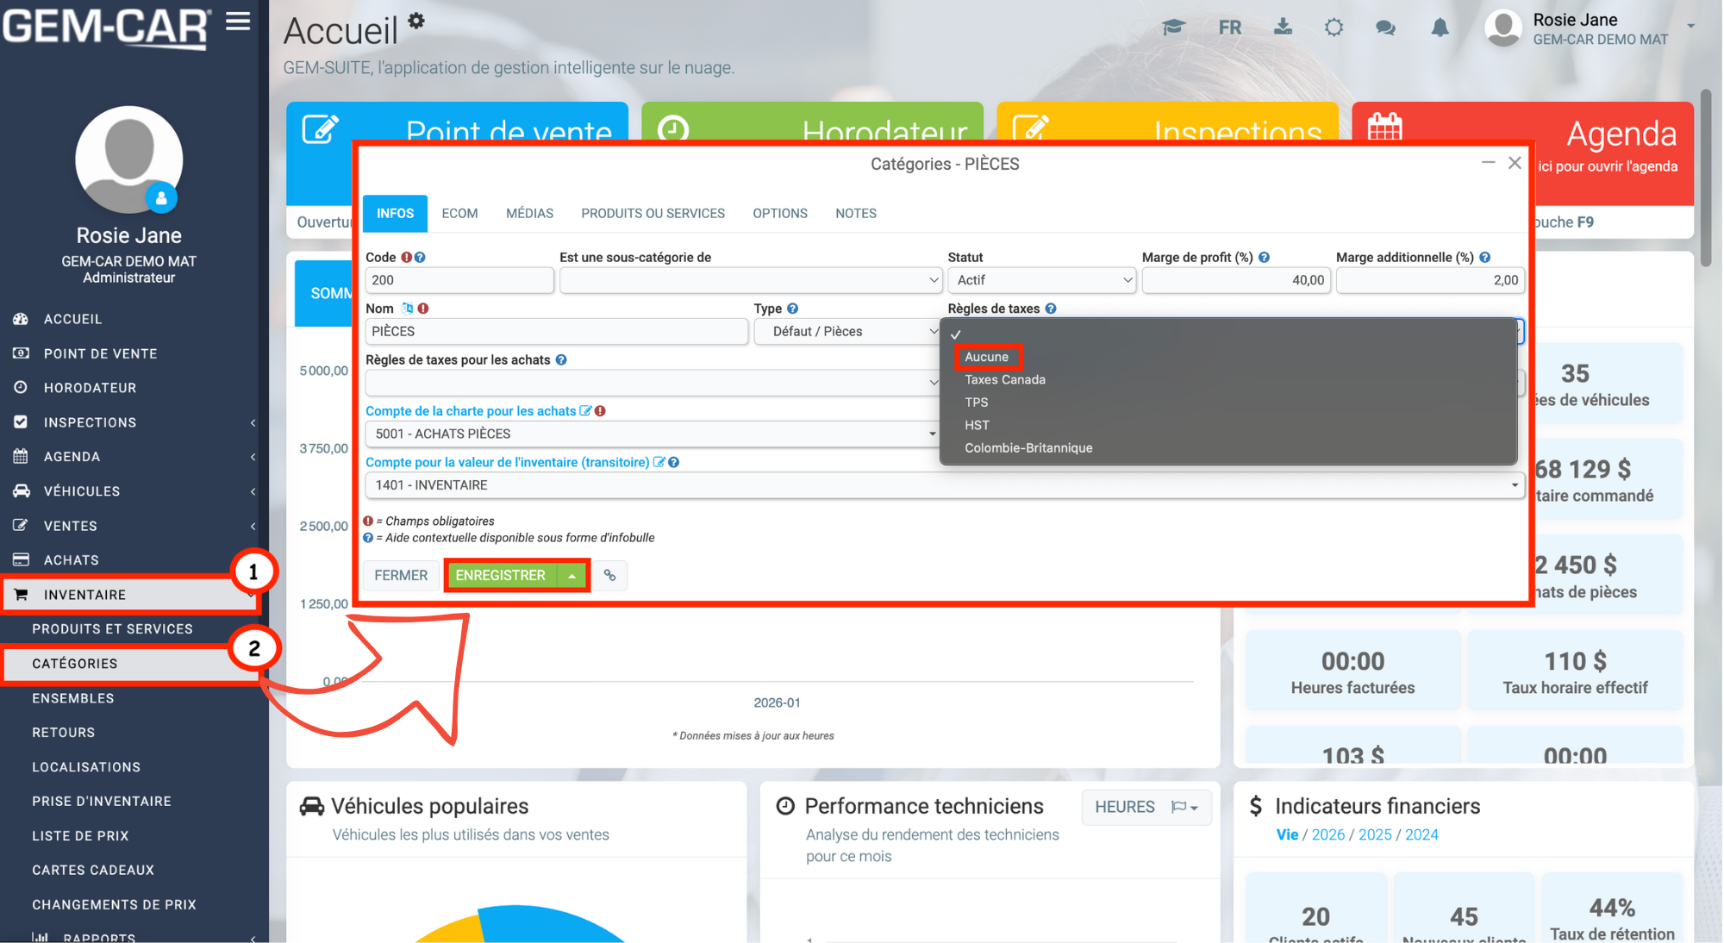Select Aucune in tax rules list
This screenshot has height=943, width=1724.
point(987,357)
